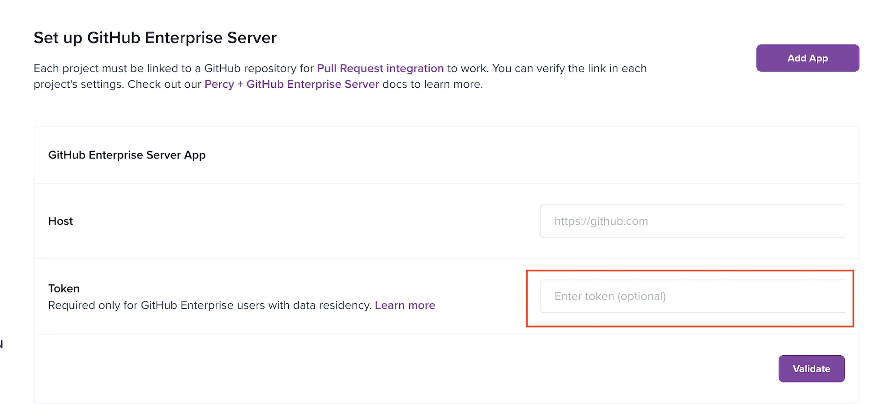
Task: Open the Pull Request integration link
Action: click(380, 69)
